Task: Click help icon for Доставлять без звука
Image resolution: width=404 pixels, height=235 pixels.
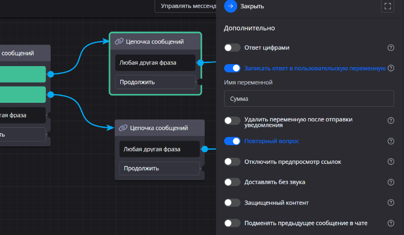Action: (391, 182)
